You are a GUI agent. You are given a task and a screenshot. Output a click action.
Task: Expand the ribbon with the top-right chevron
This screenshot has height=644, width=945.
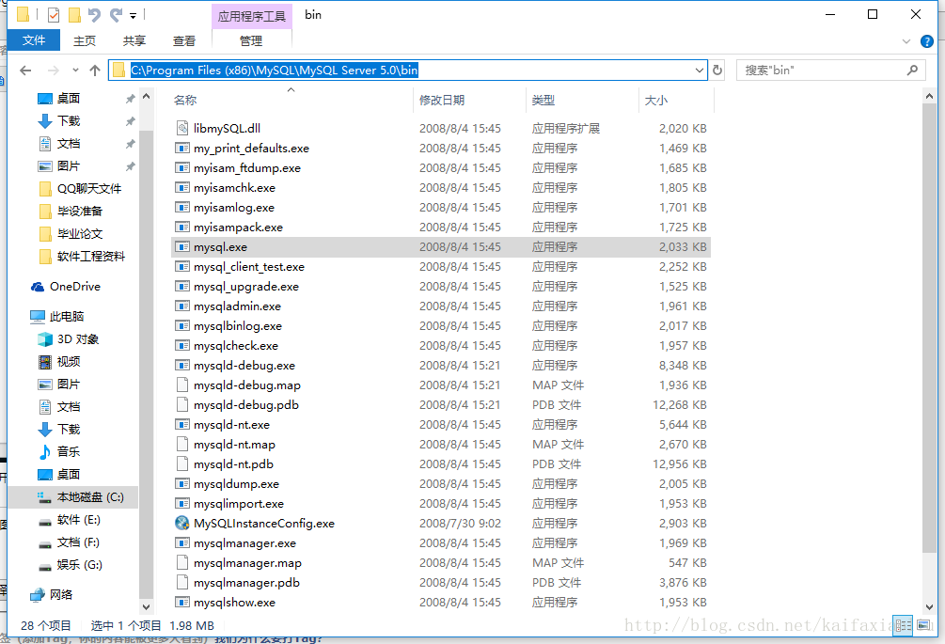(x=906, y=42)
